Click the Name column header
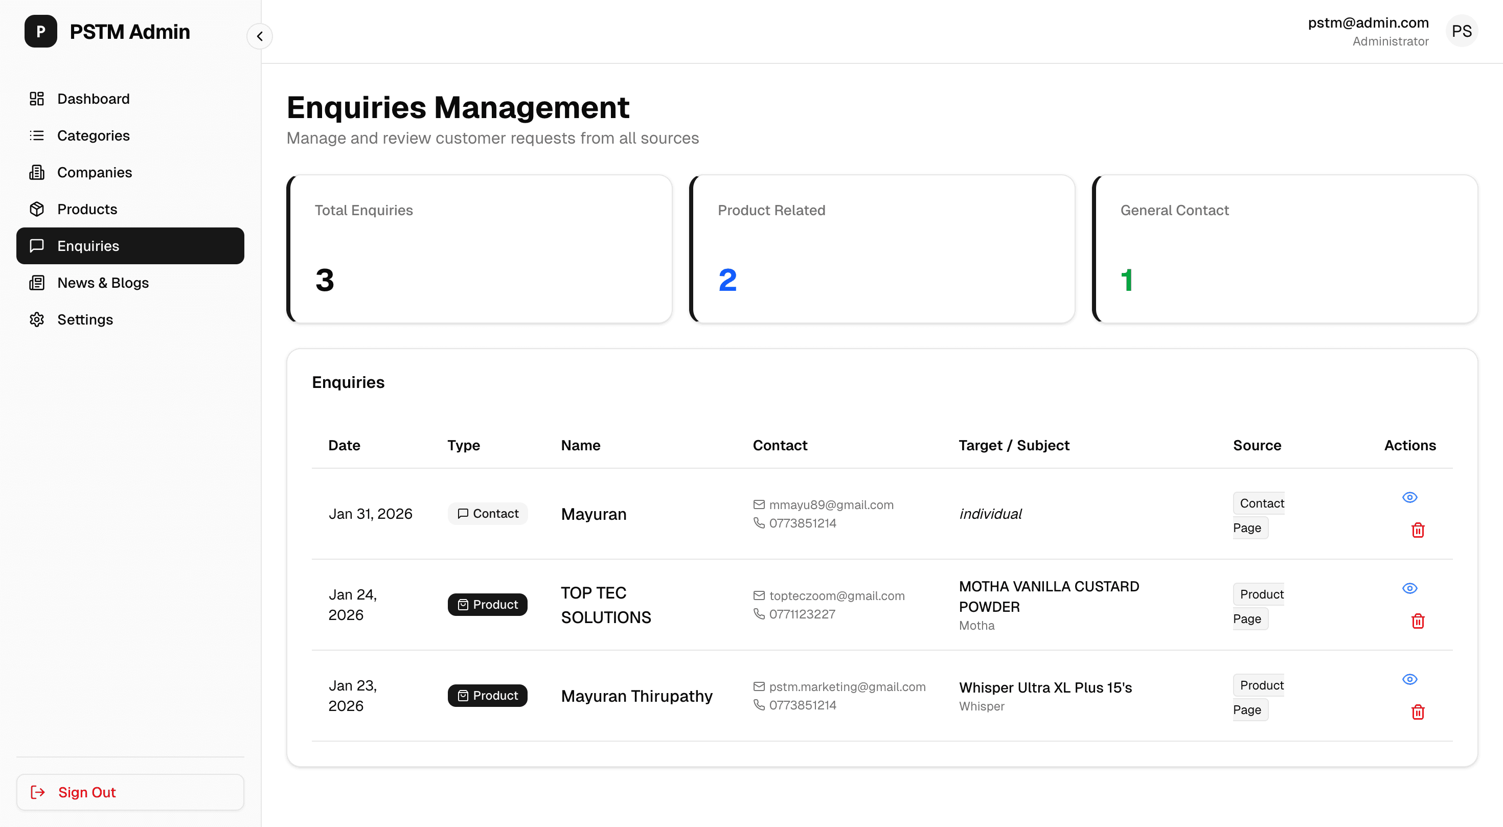The width and height of the screenshot is (1503, 827). (x=581, y=445)
